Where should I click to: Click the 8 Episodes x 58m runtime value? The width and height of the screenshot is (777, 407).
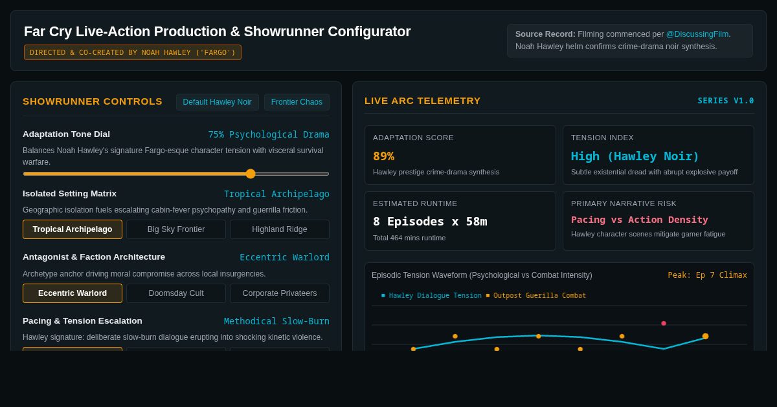(430, 221)
